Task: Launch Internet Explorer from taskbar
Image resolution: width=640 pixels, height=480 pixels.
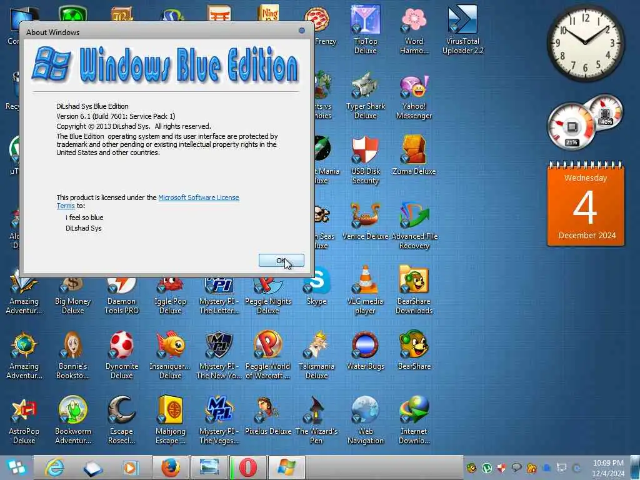Action: tap(54, 467)
